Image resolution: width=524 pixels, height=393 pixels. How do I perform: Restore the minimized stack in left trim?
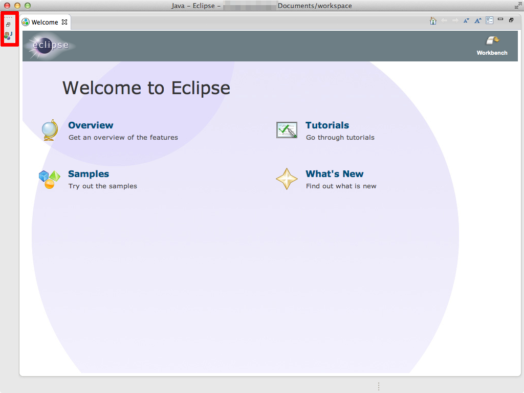(8, 25)
